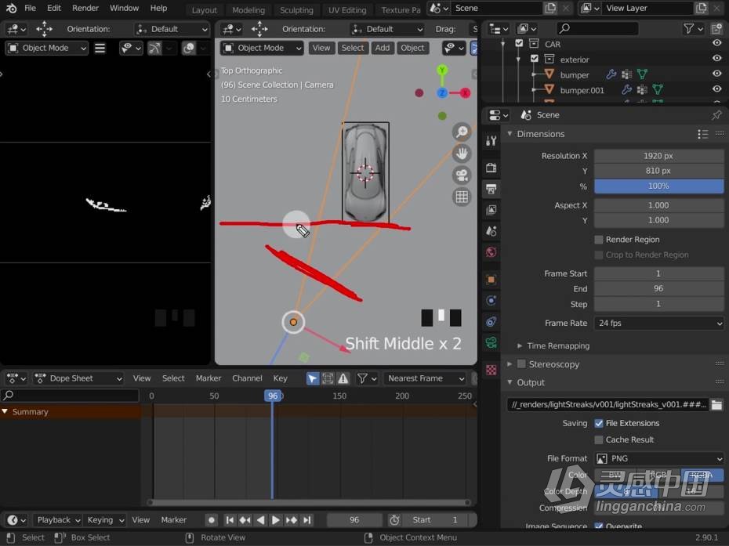Open the World properties tab
The height and width of the screenshot is (546, 729).
491,252
